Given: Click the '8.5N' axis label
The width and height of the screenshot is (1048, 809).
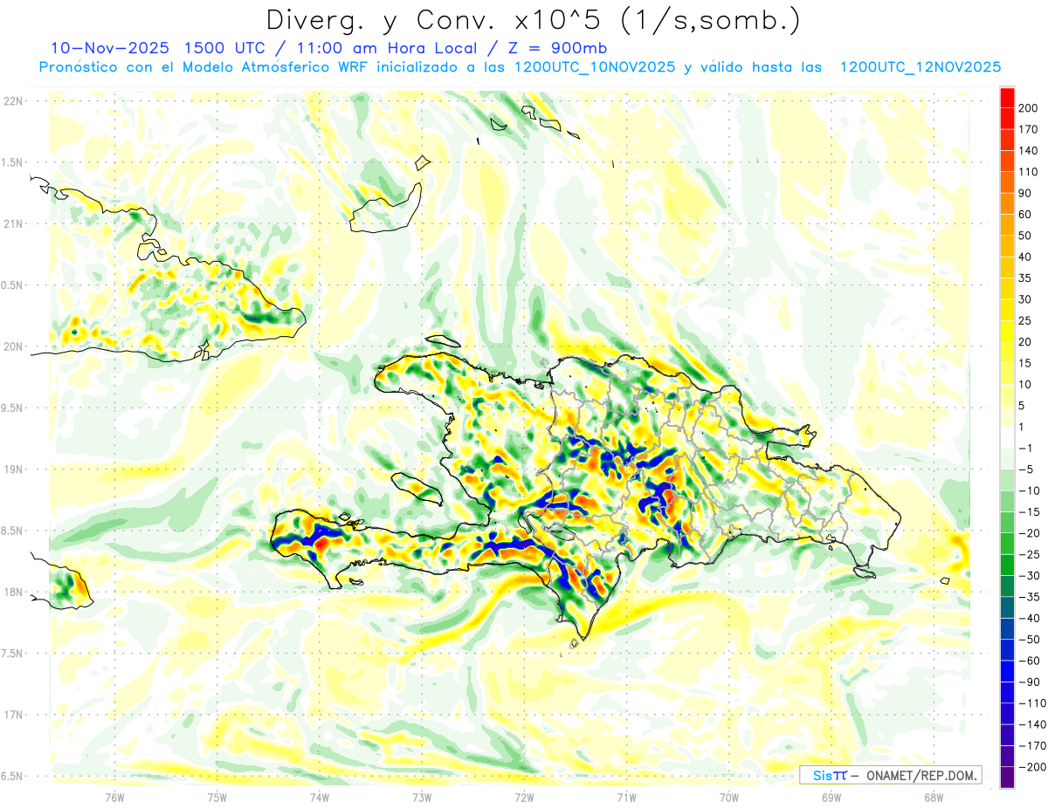Looking at the screenshot, I should point(12,531).
